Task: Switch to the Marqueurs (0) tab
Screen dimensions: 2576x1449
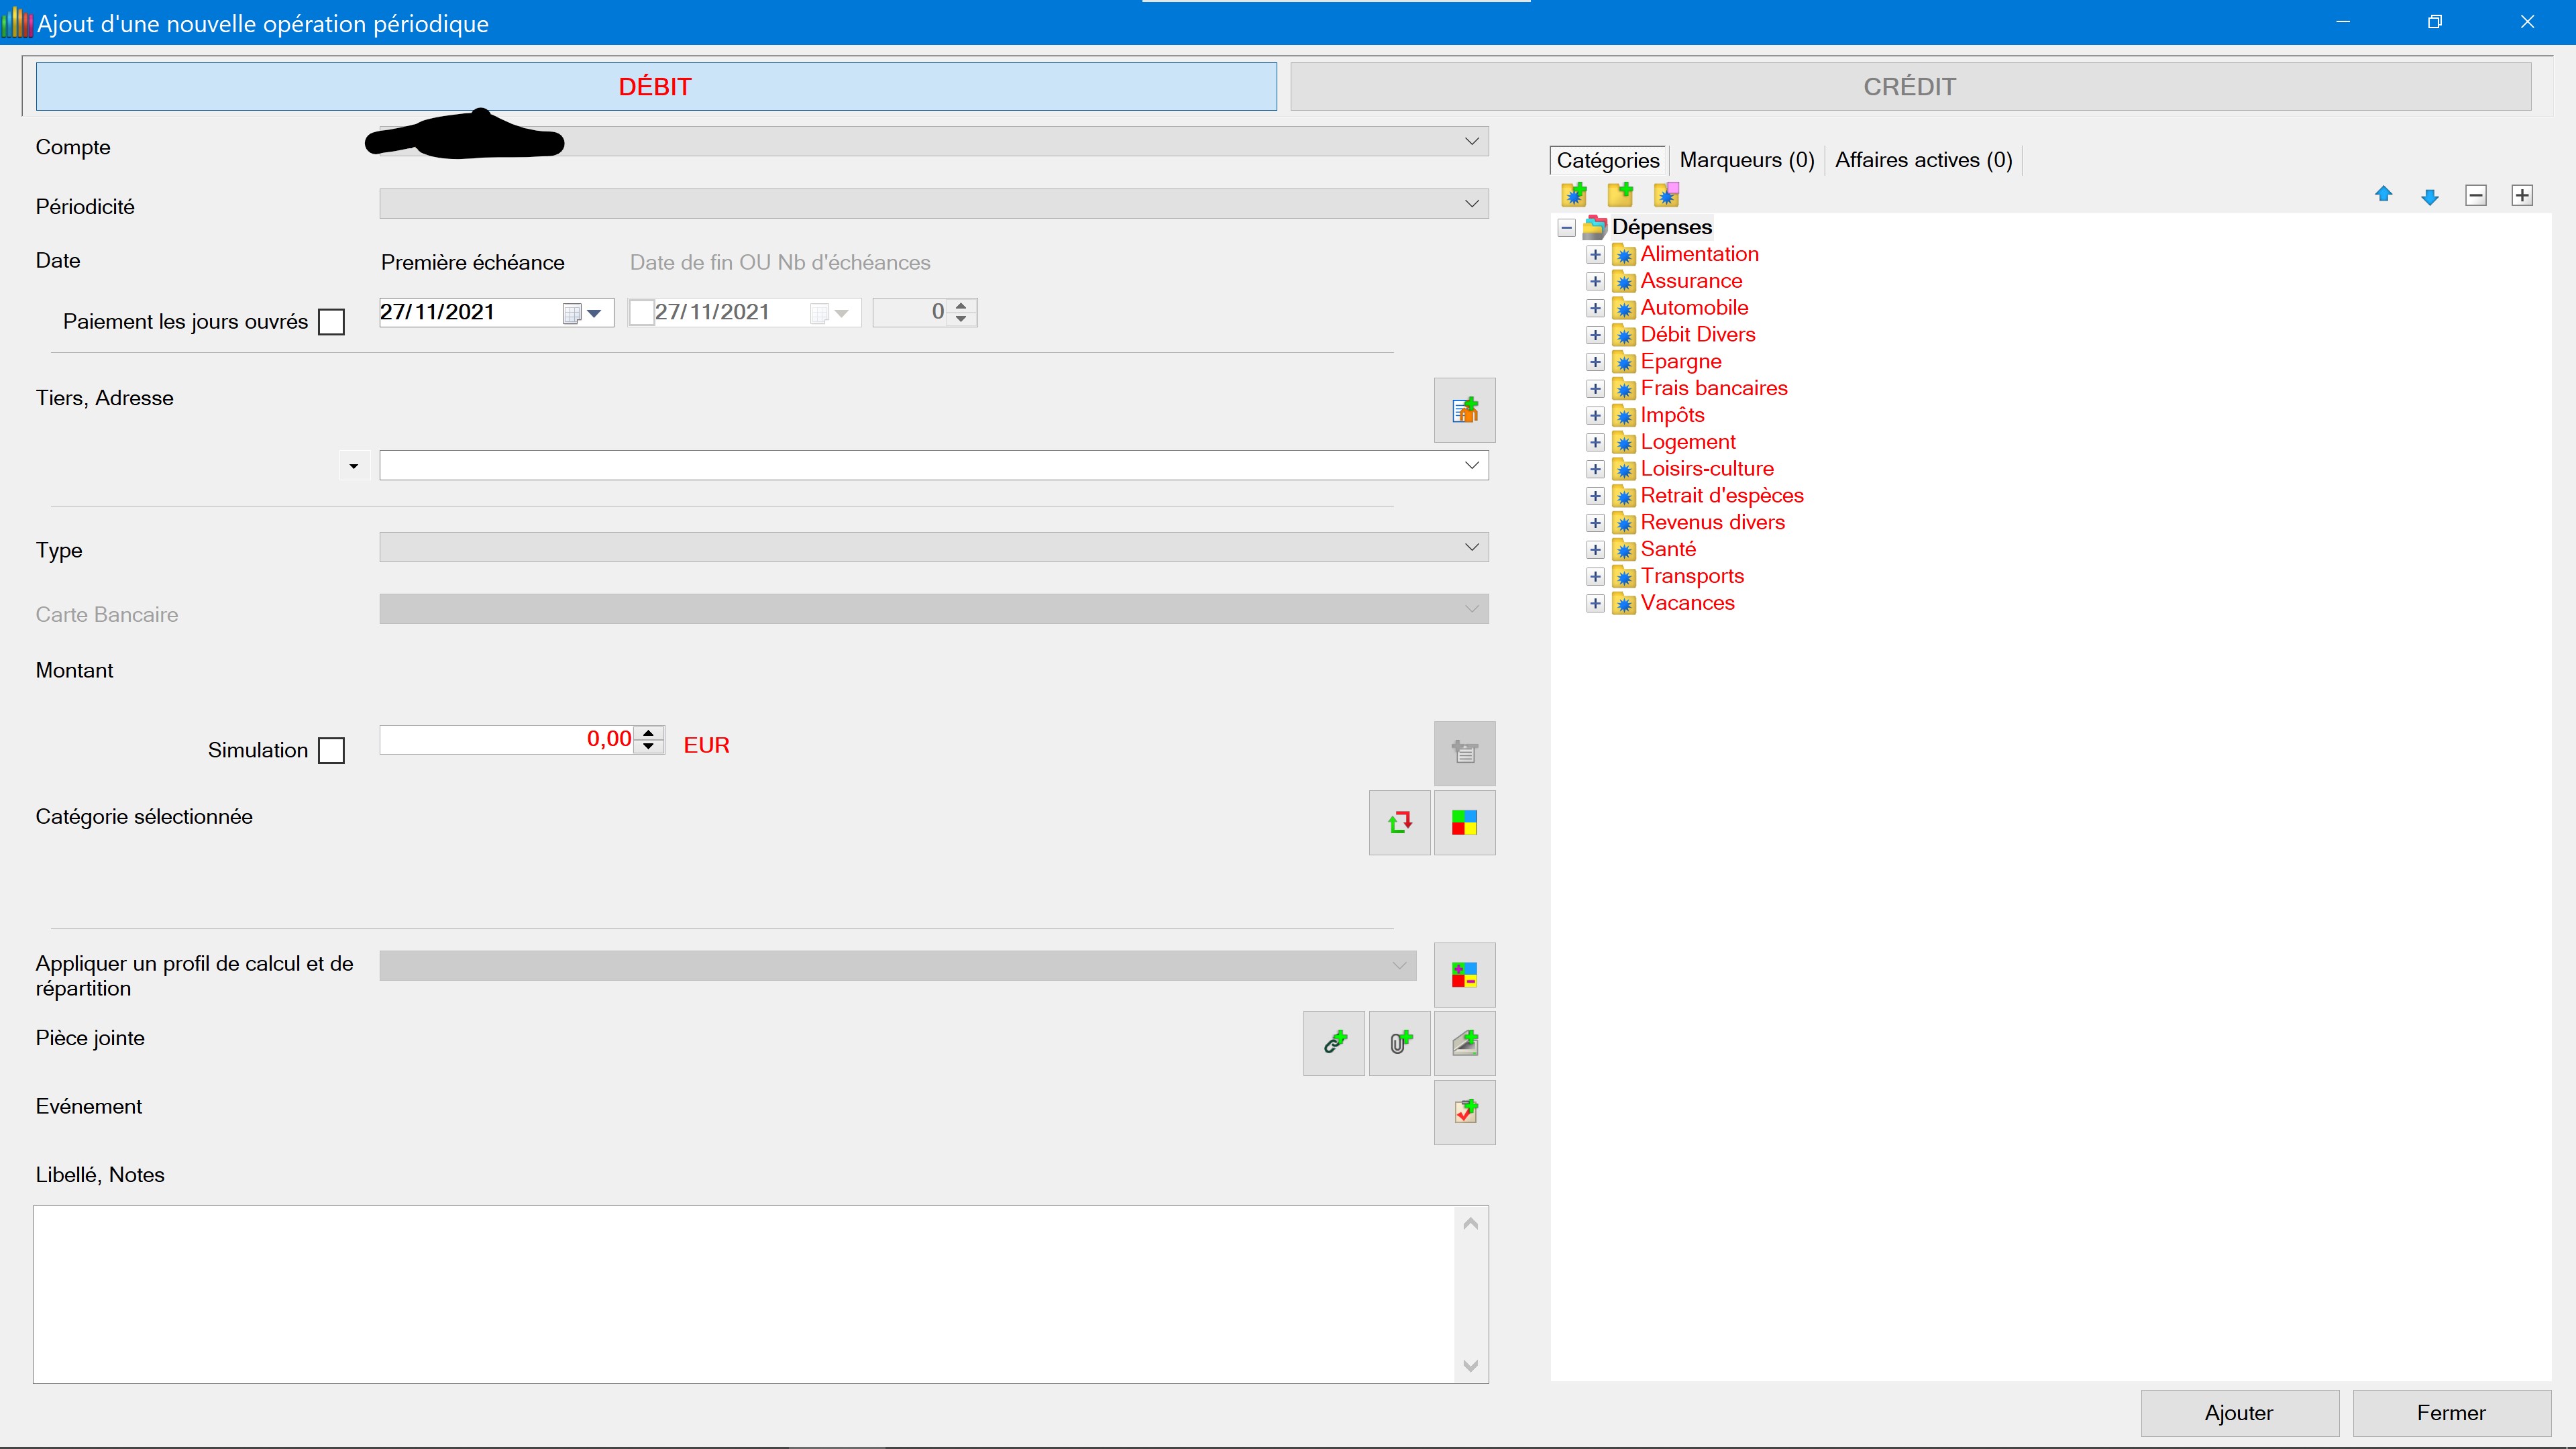Action: 1747,160
